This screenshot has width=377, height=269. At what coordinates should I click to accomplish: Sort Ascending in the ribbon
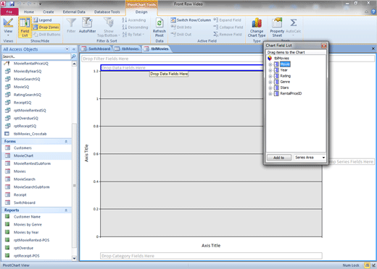click(134, 20)
